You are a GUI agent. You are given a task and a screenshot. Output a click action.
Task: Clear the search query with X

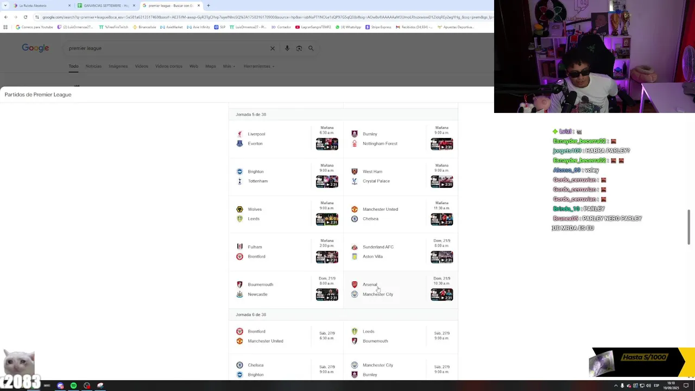pyautogui.click(x=273, y=48)
